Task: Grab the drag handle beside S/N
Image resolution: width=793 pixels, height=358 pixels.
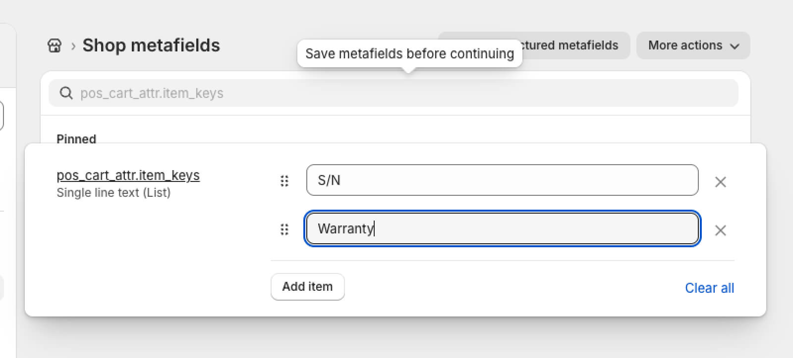Action: click(284, 181)
